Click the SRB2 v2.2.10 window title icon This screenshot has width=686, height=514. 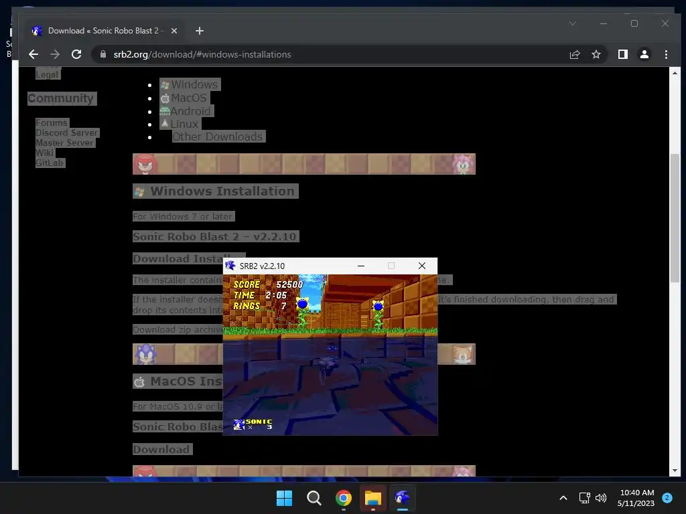[x=230, y=266]
